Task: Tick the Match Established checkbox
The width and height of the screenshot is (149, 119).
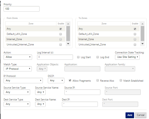Action: pos(121,81)
